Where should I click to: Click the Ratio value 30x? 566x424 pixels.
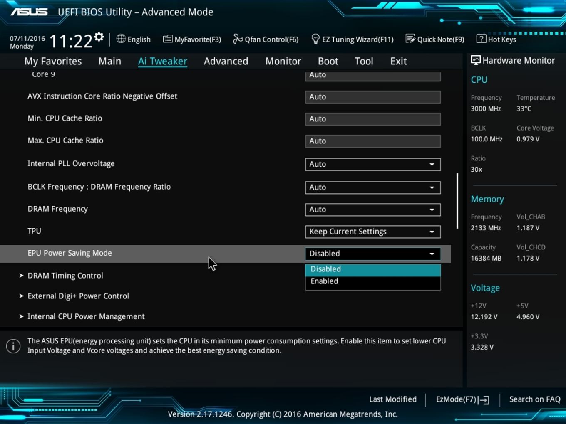[x=477, y=169]
